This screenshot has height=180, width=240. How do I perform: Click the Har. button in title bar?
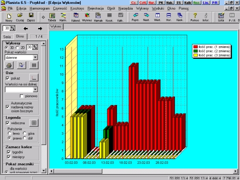[152, 3]
